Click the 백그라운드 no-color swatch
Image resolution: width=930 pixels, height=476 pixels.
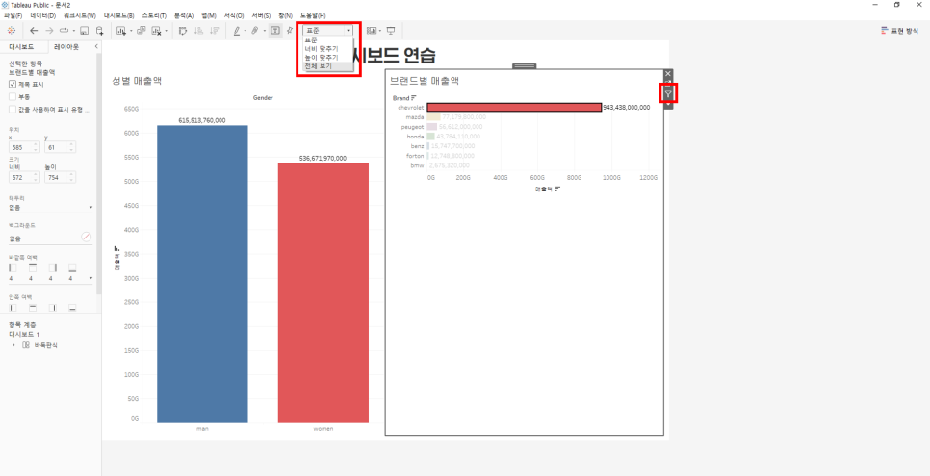click(x=87, y=238)
